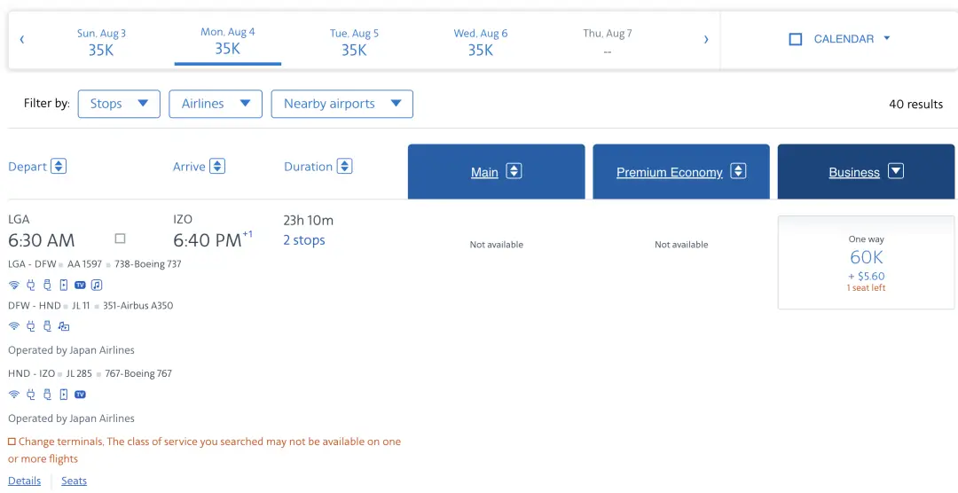The width and height of the screenshot is (958, 493).
Task: Click the USB port icon for flight JL 285
Action: (x=47, y=395)
